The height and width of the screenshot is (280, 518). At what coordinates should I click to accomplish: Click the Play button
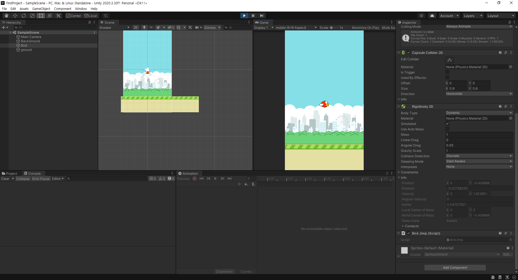244,16
